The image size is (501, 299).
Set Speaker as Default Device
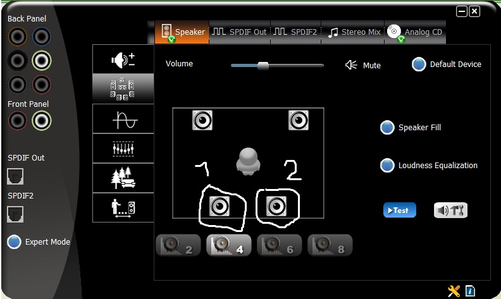(419, 64)
